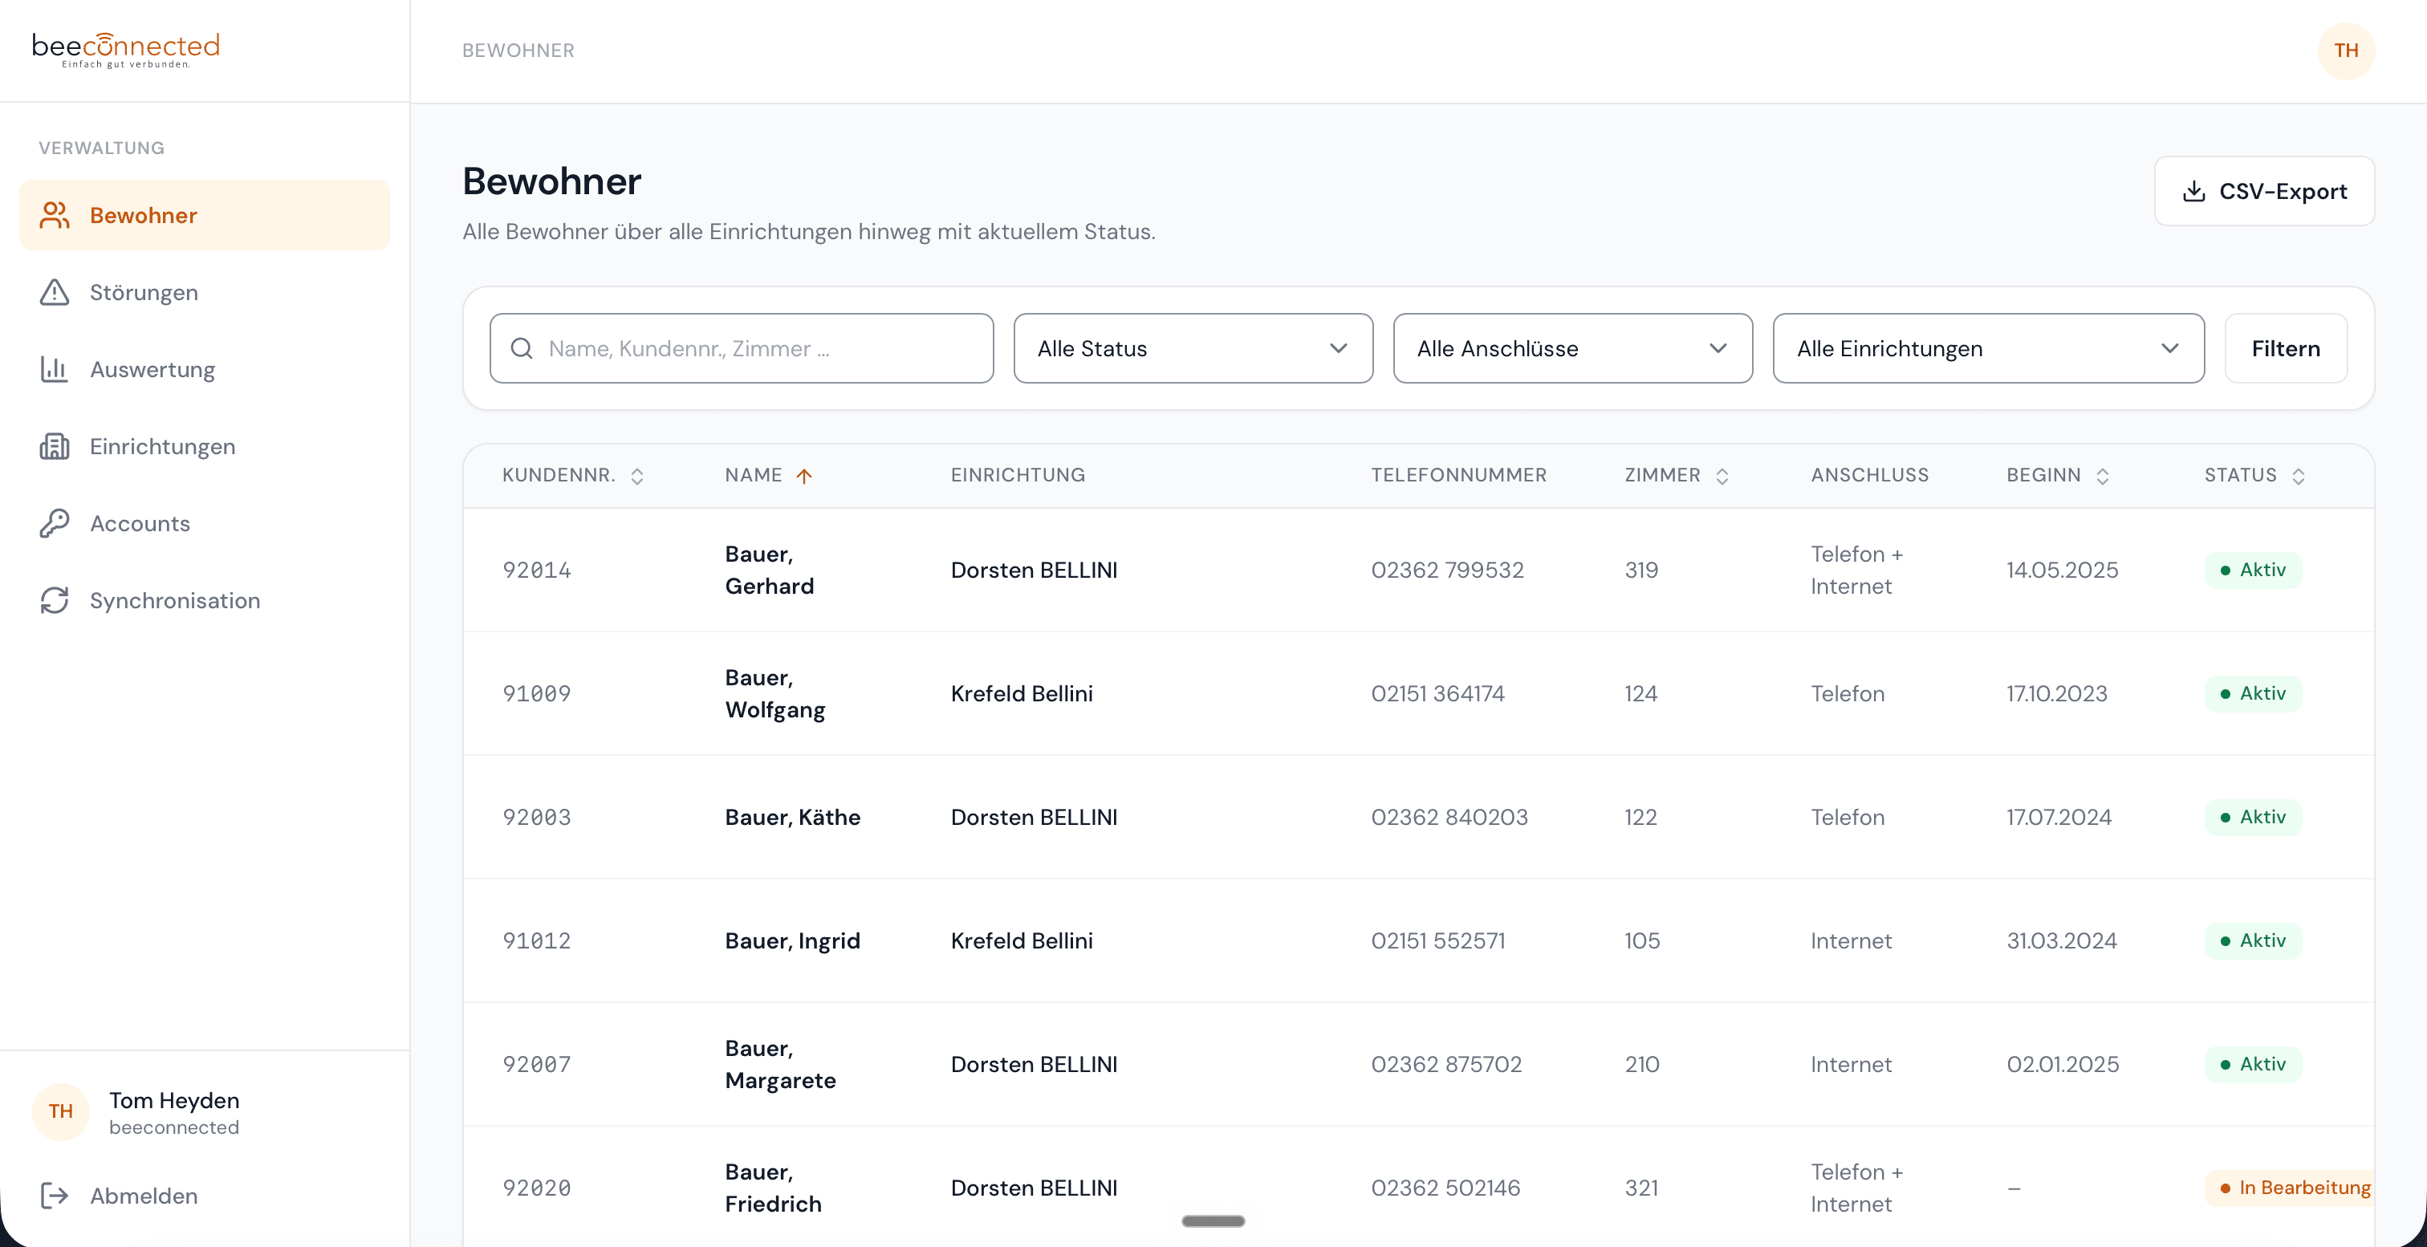
Task: Click phone number 02151 364174
Action: tap(1437, 693)
